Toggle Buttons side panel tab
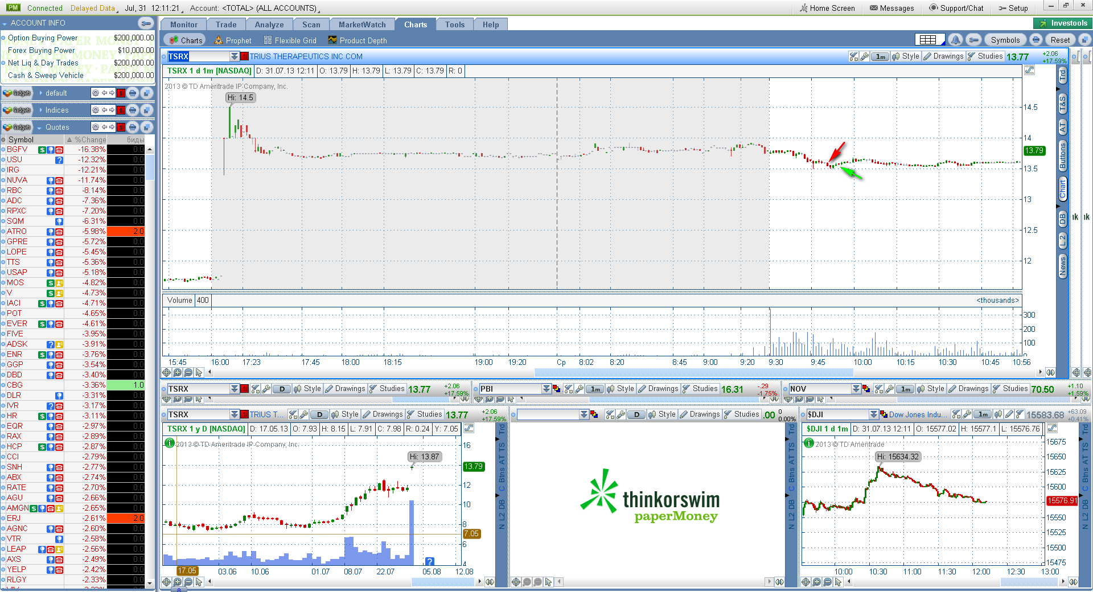This screenshot has height=592, width=1093. tap(1062, 156)
